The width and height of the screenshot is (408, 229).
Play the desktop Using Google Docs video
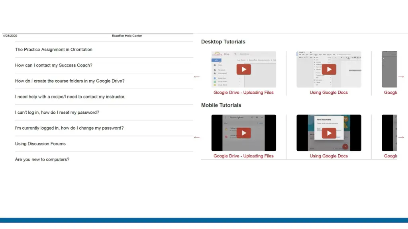[329, 69]
